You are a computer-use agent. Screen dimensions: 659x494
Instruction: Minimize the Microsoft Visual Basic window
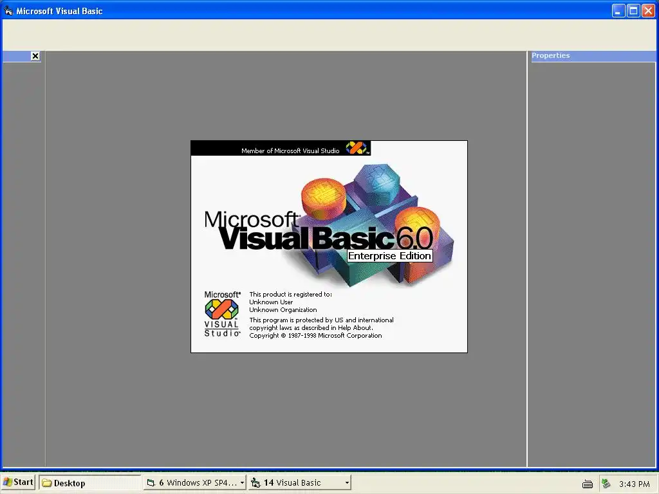618,10
